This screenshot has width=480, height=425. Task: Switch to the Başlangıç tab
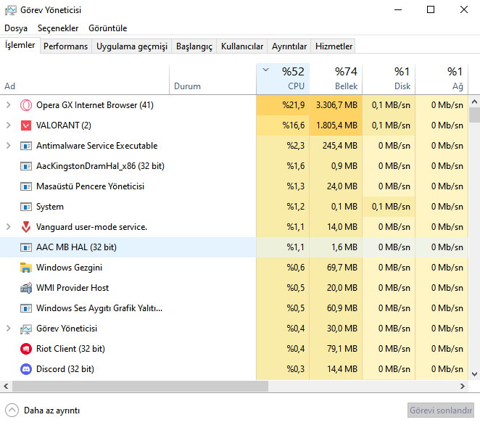point(194,46)
